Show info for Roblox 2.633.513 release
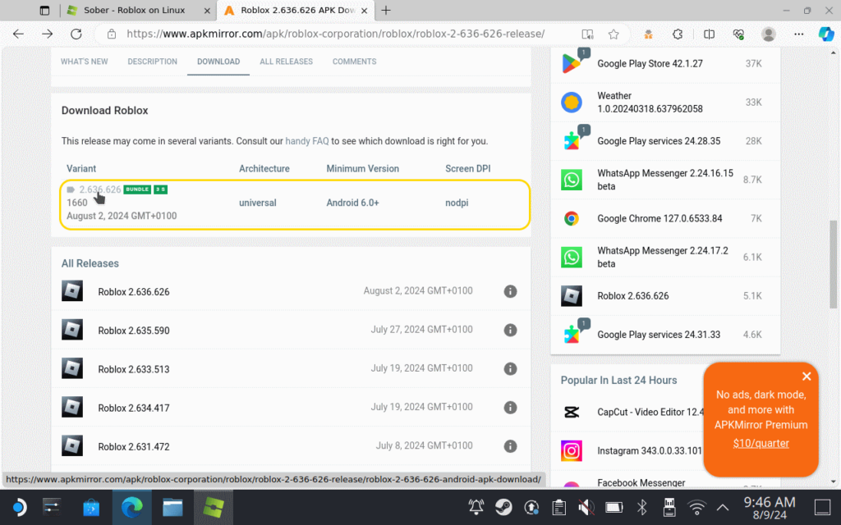The image size is (841, 525). point(510,368)
